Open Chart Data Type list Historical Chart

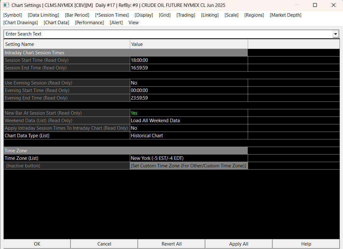(x=189, y=136)
